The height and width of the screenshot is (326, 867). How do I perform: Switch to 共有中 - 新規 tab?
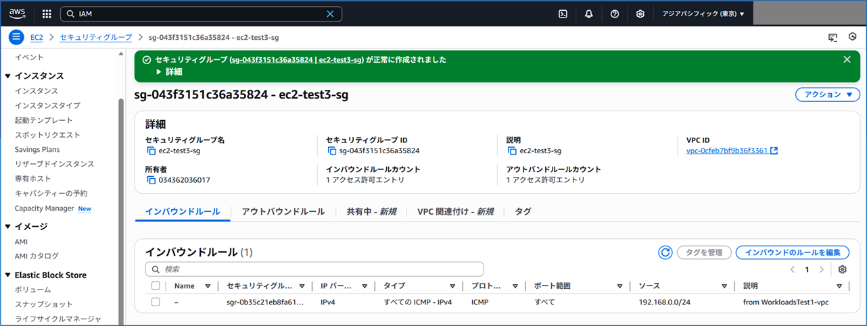pos(371,211)
